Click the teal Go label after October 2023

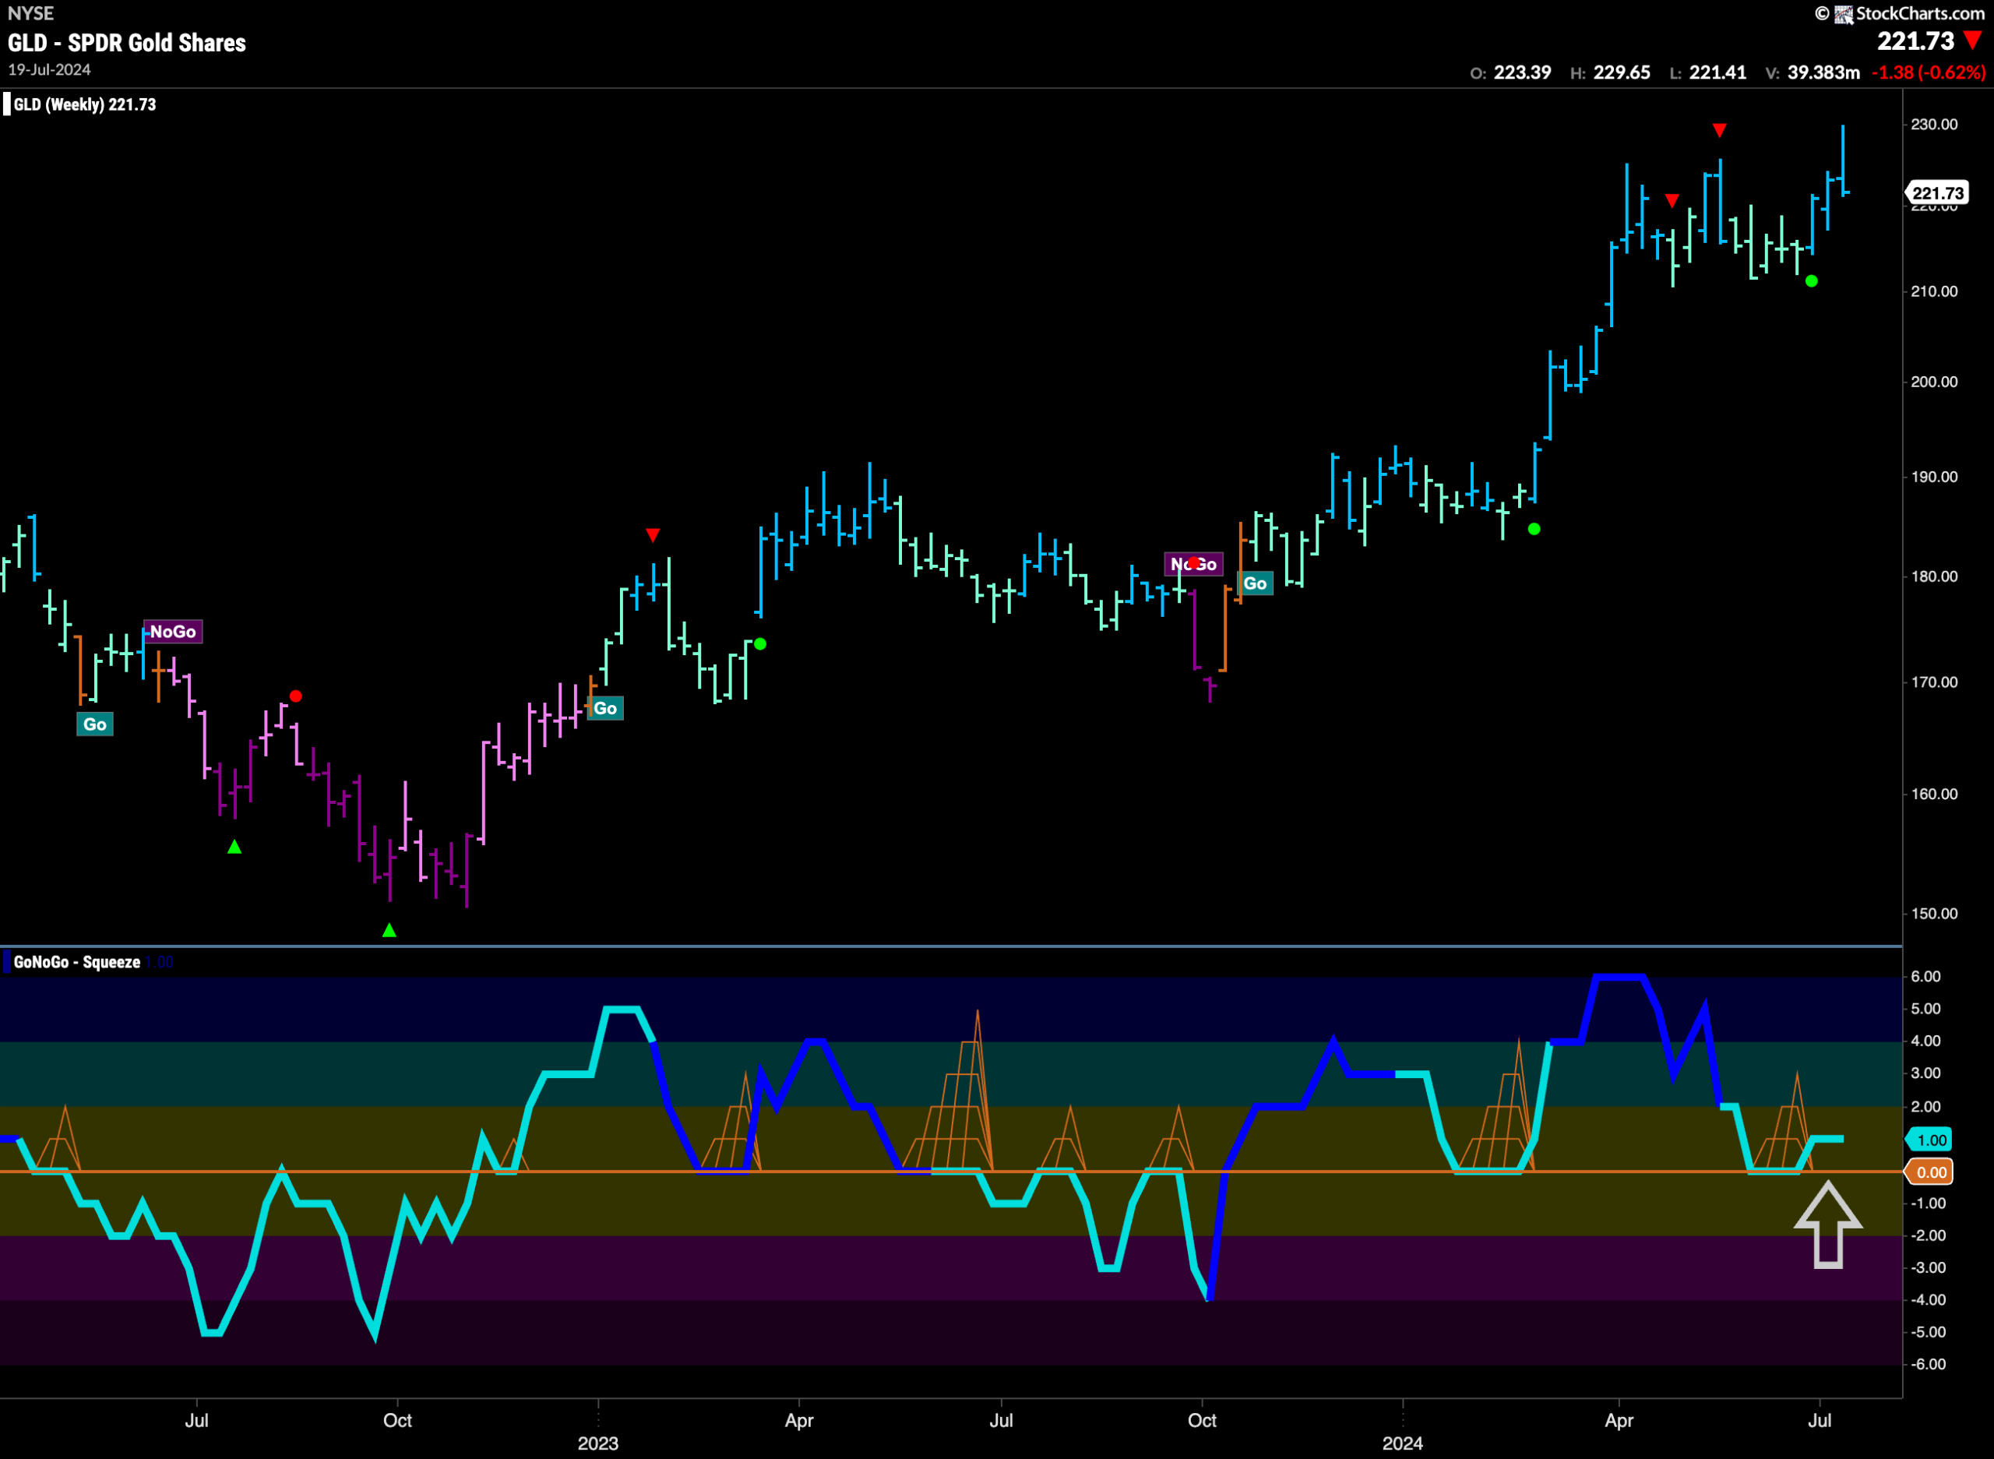pyautogui.click(x=1256, y=583)
